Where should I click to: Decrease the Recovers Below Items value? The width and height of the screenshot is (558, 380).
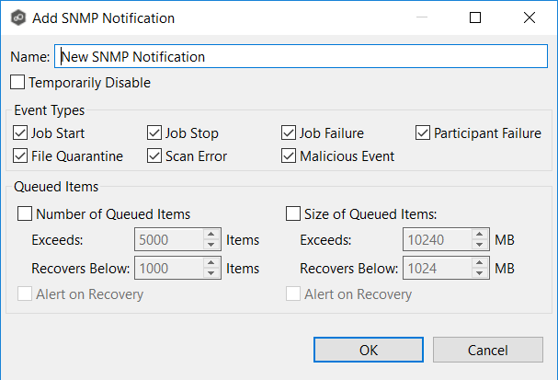click(212, 274)
